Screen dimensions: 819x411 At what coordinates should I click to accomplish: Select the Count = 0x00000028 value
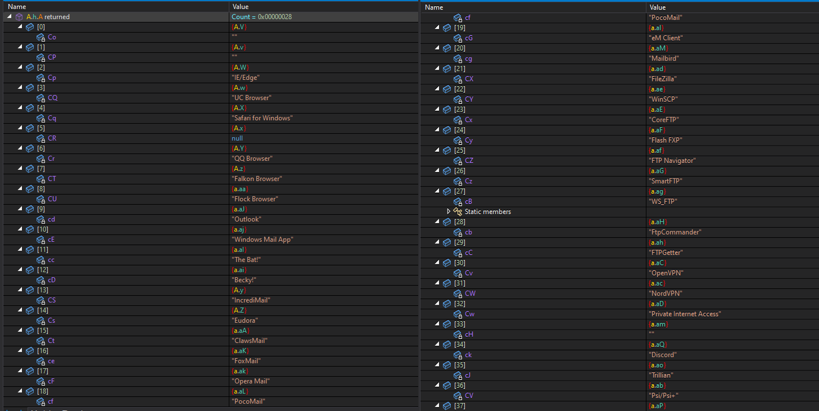pyautogui.click(x=261, y=17)
